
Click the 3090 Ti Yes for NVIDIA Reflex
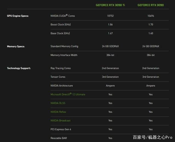click(110, 112)
